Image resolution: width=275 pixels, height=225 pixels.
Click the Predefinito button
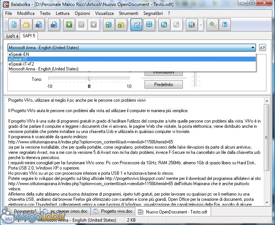(x=164, y=85)
